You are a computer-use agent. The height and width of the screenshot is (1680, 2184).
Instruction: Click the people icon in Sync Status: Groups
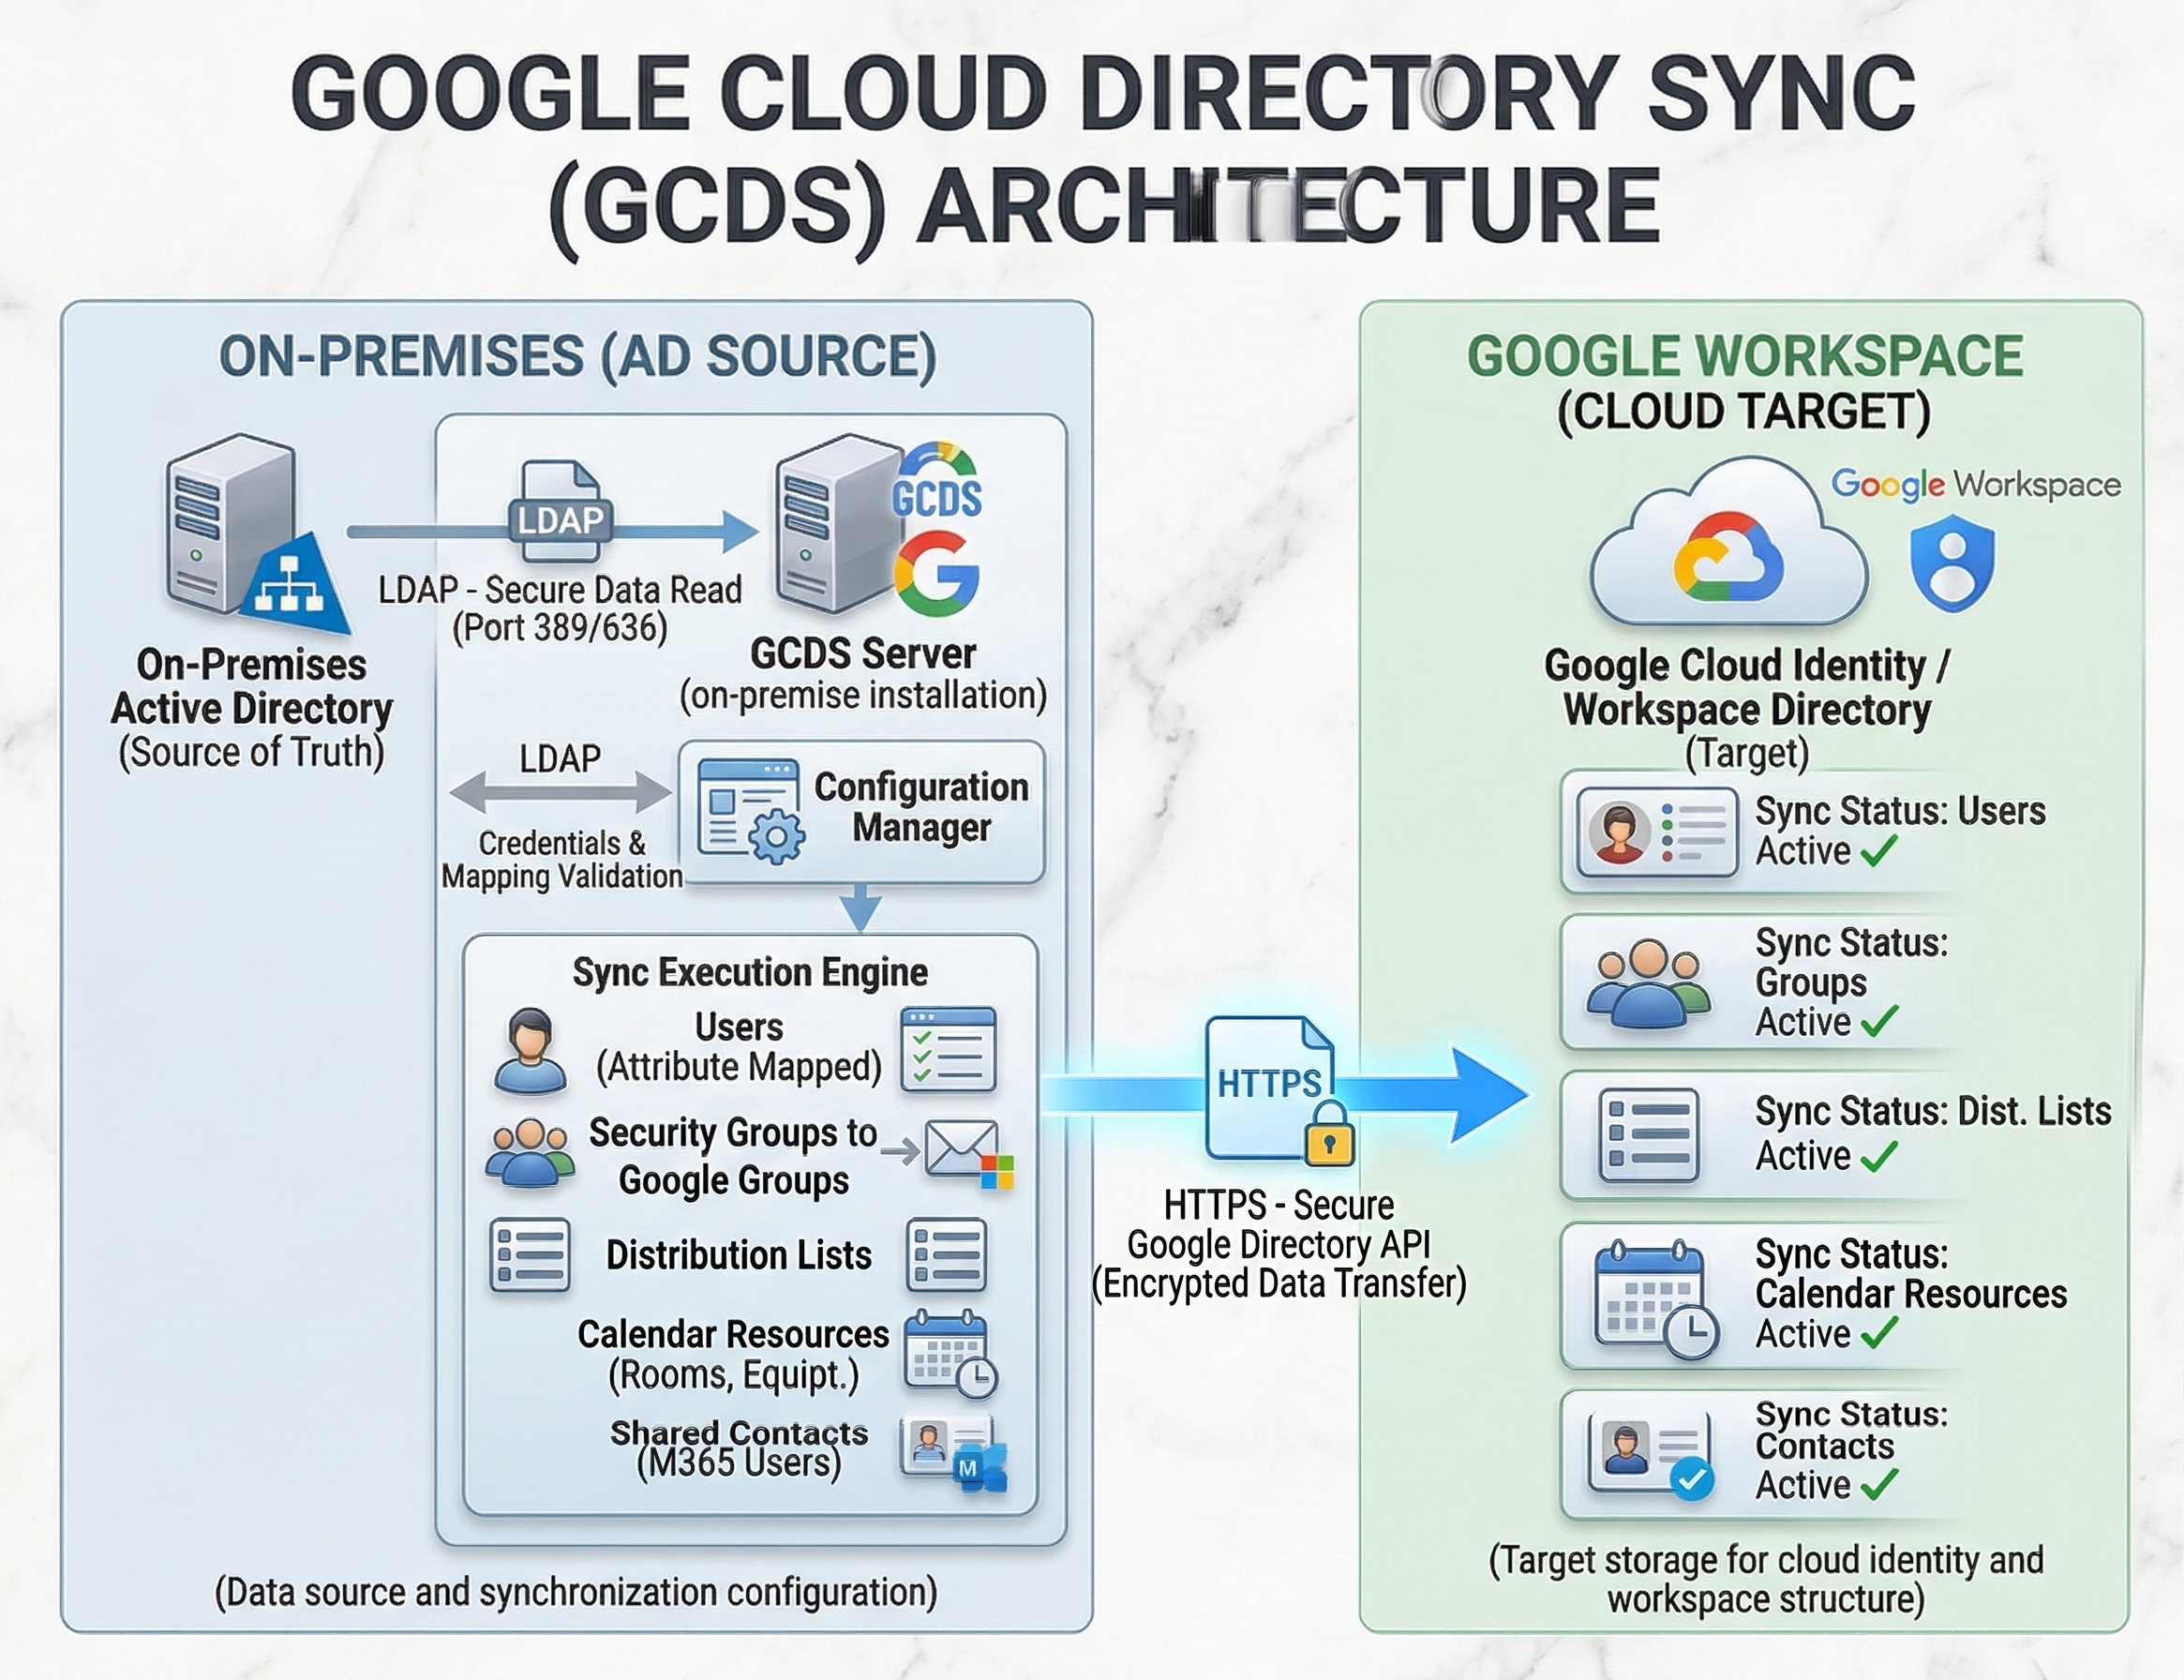click(1648, 984)
